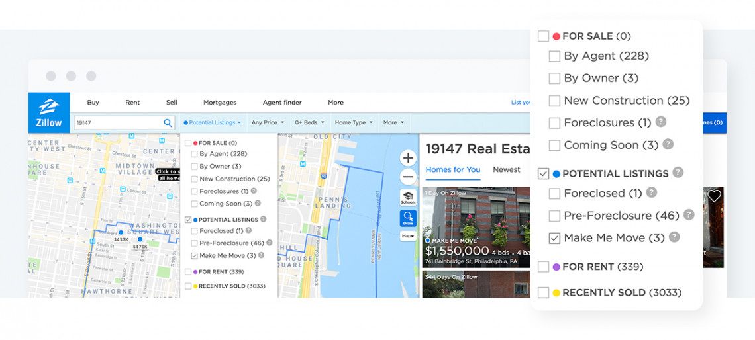Viewport: 755px width, 340px height.
Task: Open the More filters dropdown in filter bar
Action: point(393,122)
